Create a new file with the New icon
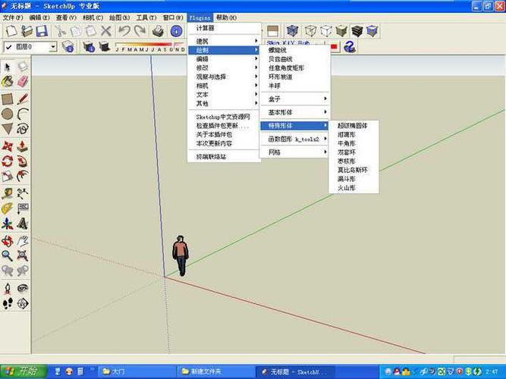The width and height of the screenshot is (506, 379). (11, 31)
